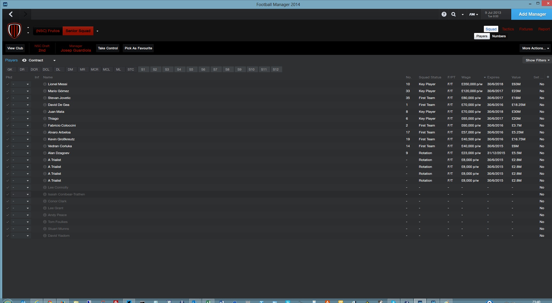
Task: Toggle the checkmark for Juan Mata row
Action: click(x=8, y=112)
